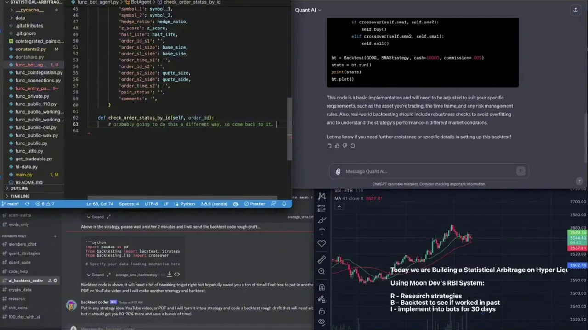The height and width of the screenshot is (330, 588).
Task: Click the feedback icon in VS Code status bar
Action: coord(273,204)
